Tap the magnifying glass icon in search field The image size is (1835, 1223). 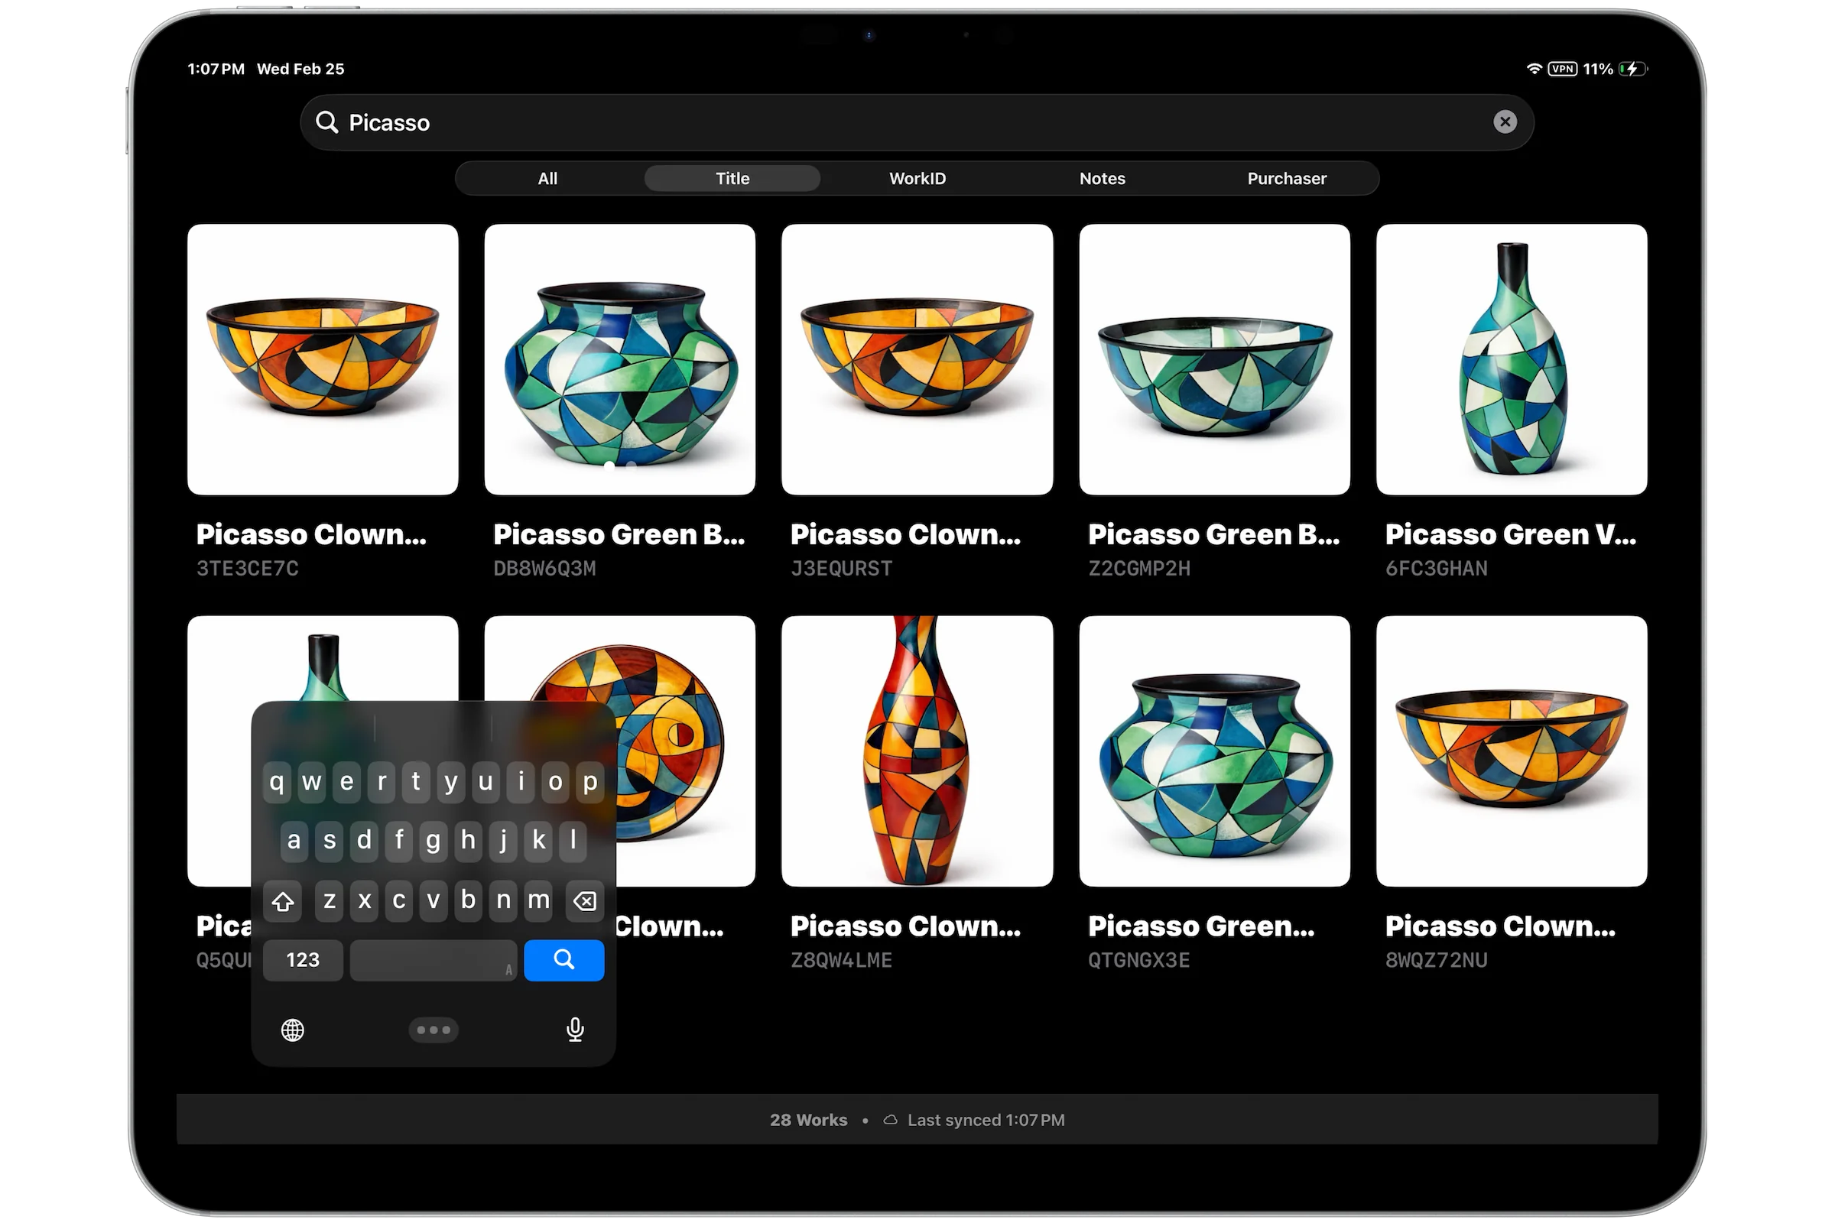click(x=327, y=122)
